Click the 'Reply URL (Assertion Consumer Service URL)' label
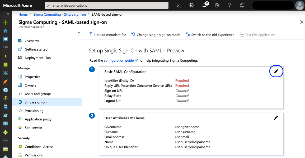This screenshot has width=305, height=158. tap(138, 86)
